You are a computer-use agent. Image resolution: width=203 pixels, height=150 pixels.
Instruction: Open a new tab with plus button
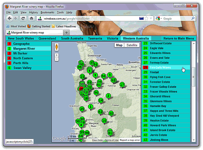point(66,32)
